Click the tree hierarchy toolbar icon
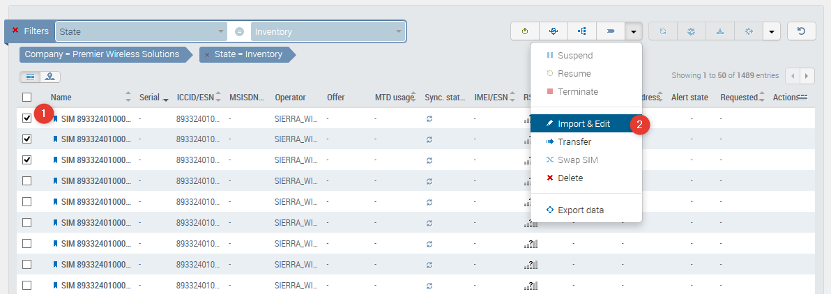The image size is (831, 294). [x=582, y=31]
